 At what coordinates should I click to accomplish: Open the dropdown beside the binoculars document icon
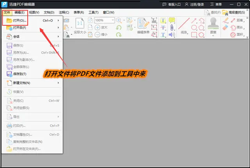[71, 35]
